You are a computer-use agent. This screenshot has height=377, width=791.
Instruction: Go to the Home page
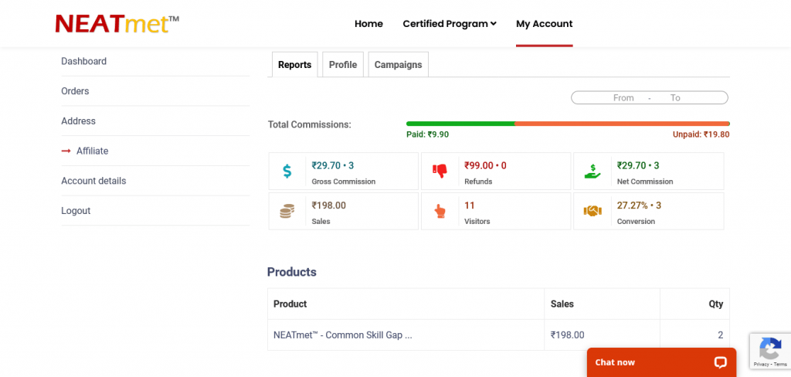(x=368, y=24)
